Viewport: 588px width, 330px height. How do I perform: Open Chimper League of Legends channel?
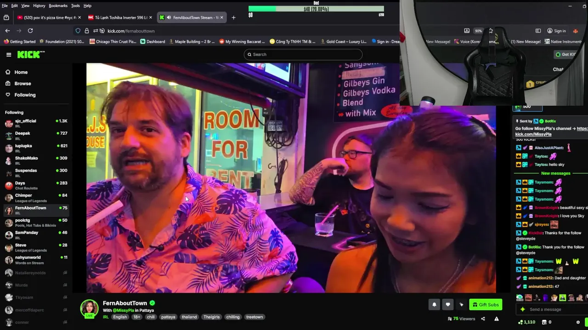(36, 198)
